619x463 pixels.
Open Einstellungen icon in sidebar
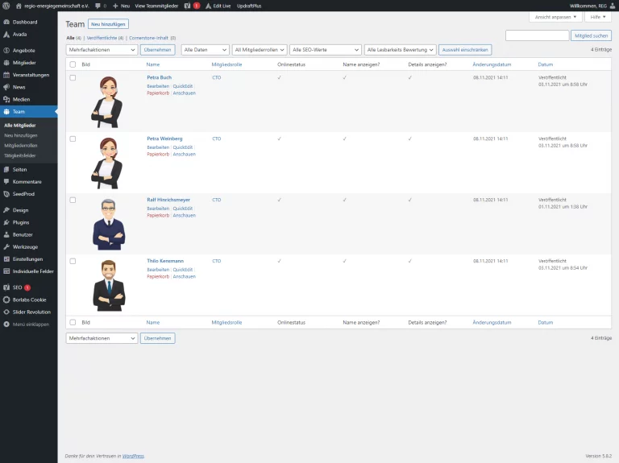point(6,259)
